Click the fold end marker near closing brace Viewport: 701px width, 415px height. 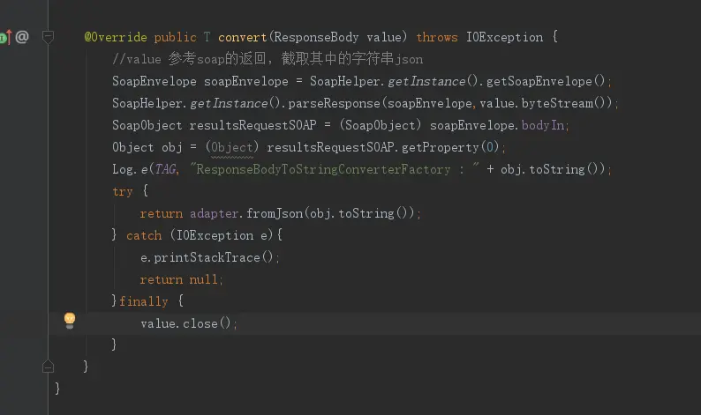48,367
